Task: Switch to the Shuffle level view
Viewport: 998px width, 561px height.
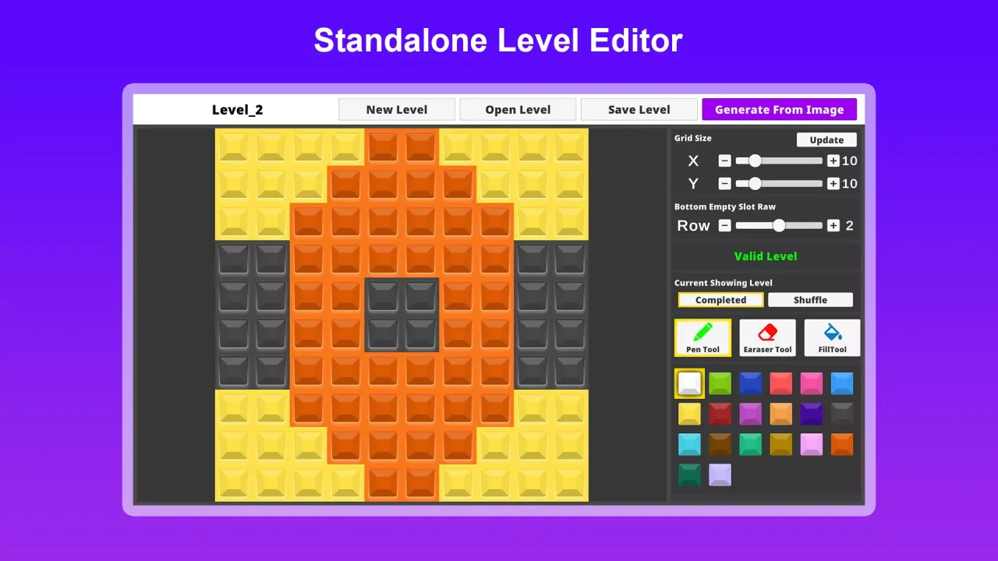Action: tap(810, 300)
